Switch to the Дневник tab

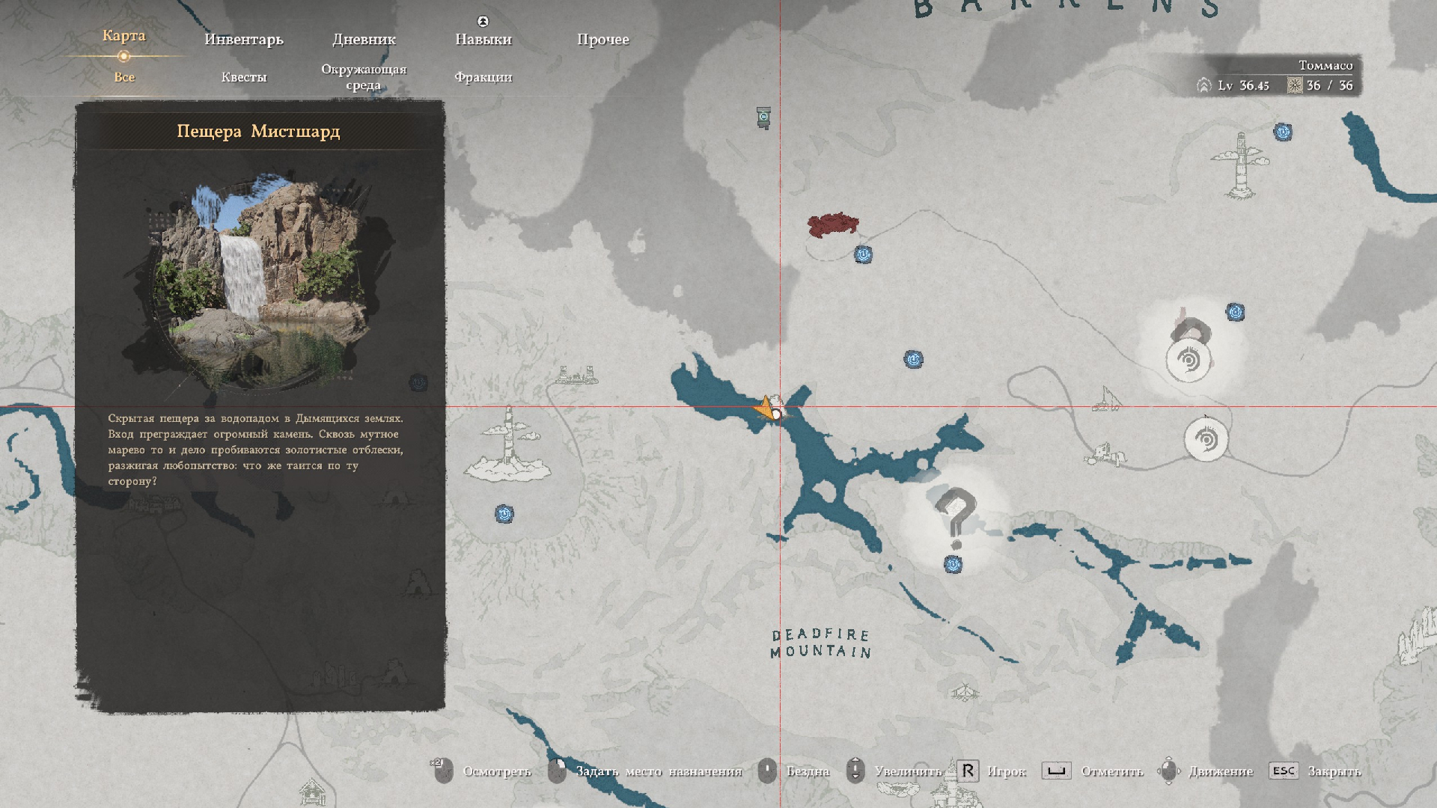point(364,40)
